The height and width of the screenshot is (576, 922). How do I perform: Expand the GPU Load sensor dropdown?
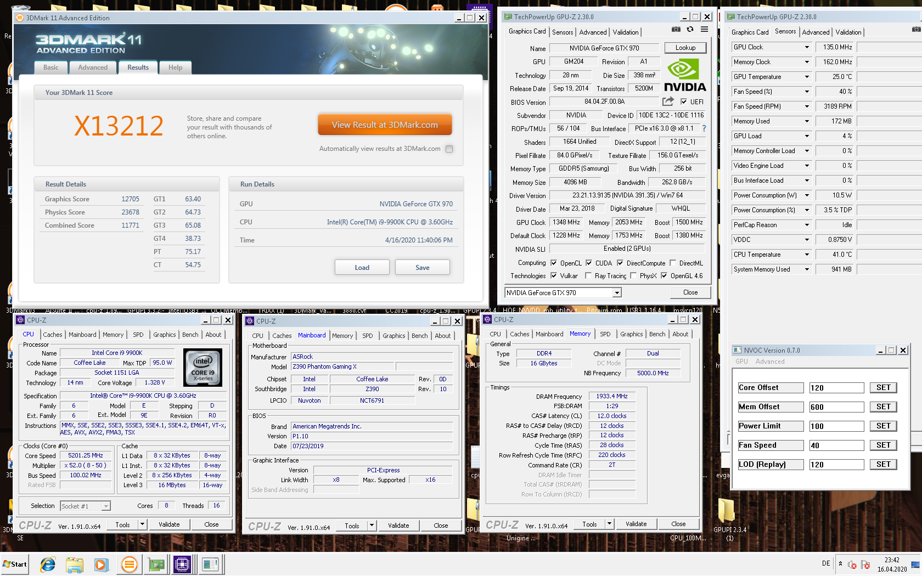pyautogui.click(x=807, y=136)
